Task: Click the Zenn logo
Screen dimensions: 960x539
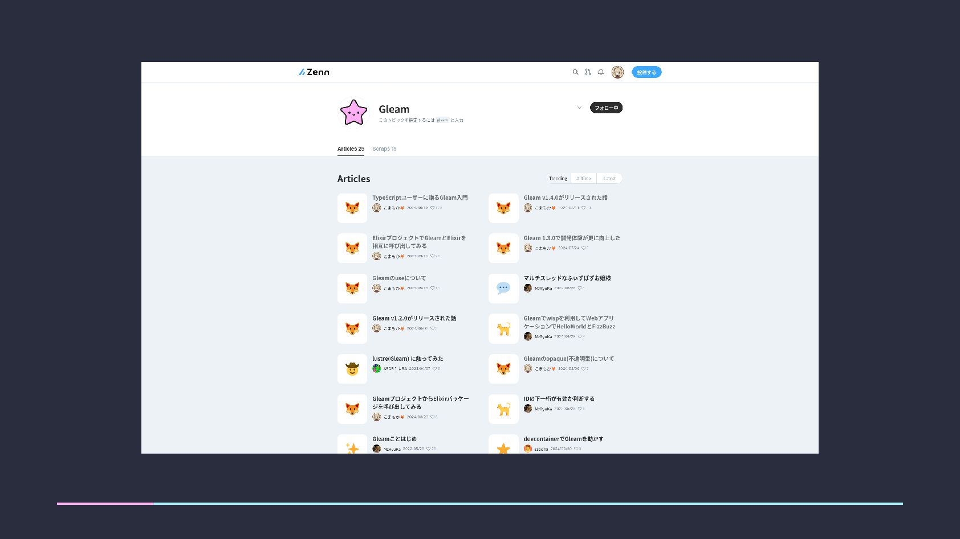Action: (x=314, y=72)
